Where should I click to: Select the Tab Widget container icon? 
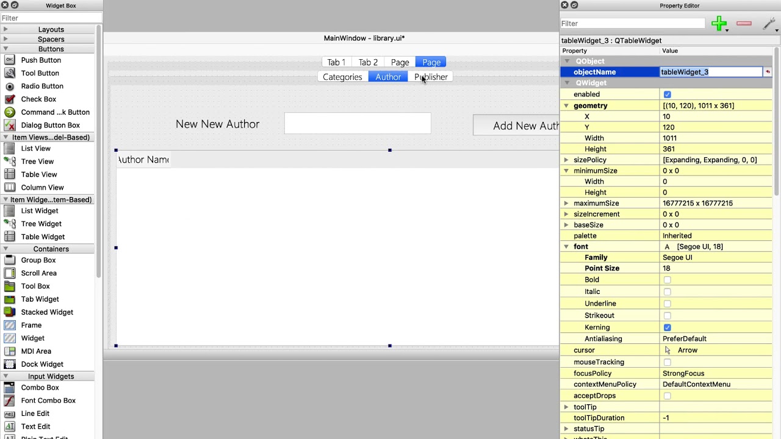click(x=10, y=299)
